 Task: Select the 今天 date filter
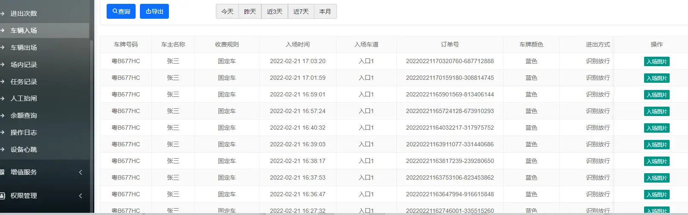[x=227, y=12]
